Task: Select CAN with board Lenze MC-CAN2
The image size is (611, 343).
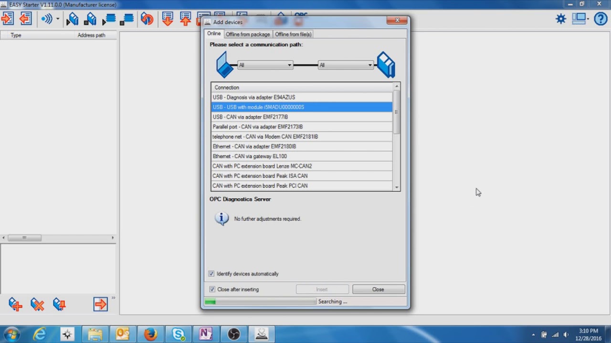Action: click(x=302, y=166)
